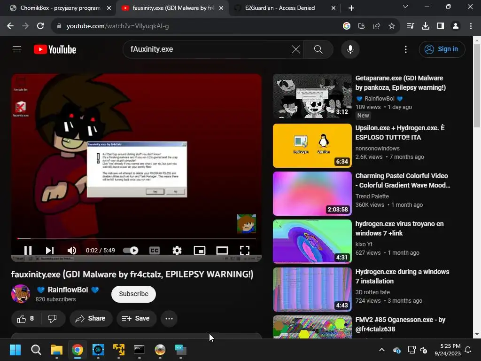
Task: Open YouTube settings three-dot menu
Action: (406, 49)
